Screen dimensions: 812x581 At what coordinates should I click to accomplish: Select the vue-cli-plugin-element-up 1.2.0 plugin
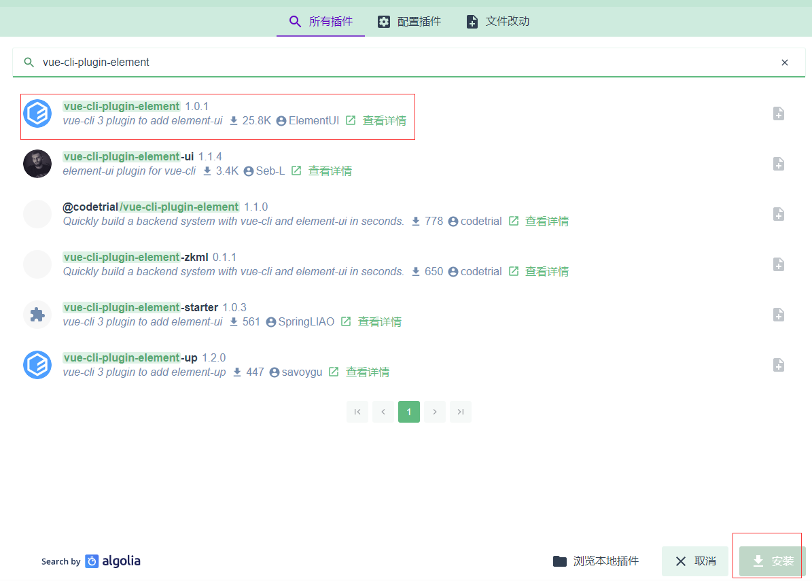(x=408, y=364)
